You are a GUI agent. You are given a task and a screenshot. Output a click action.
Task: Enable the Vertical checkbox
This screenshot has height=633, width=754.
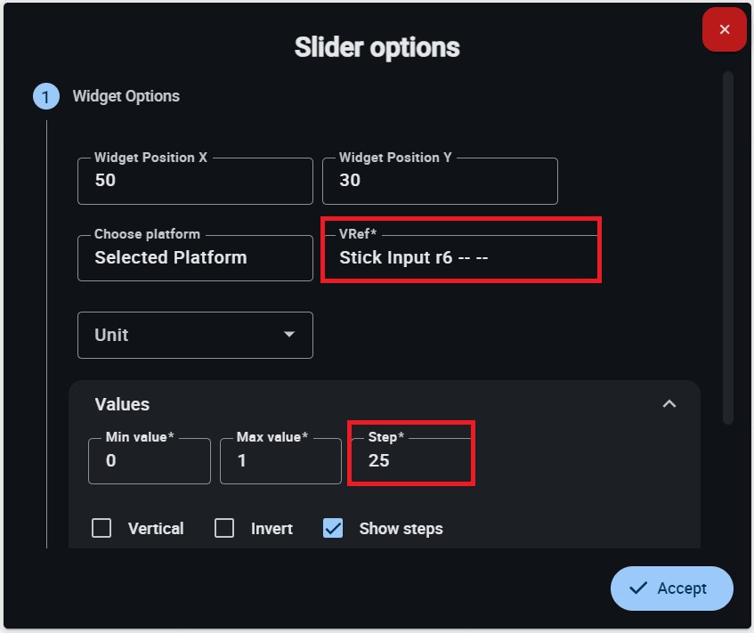(102, 528)
